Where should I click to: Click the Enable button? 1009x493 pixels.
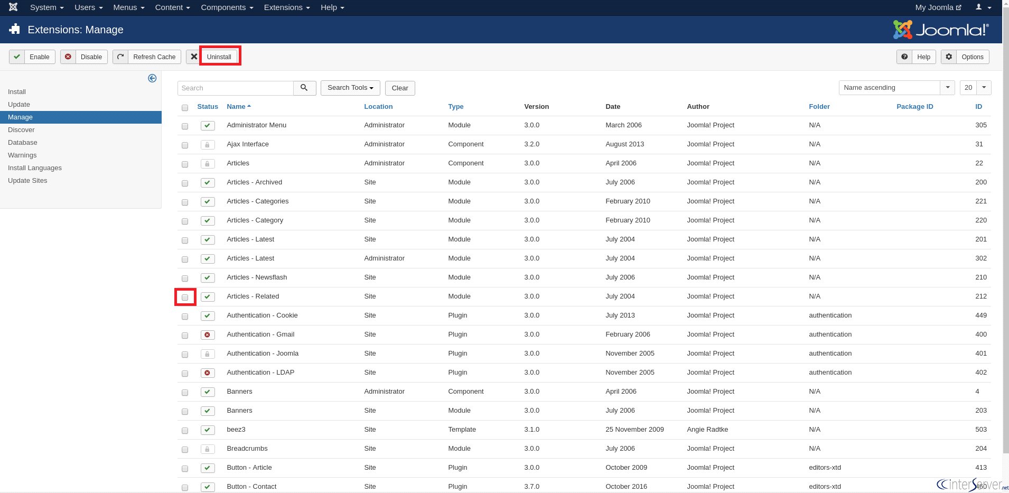32,57
